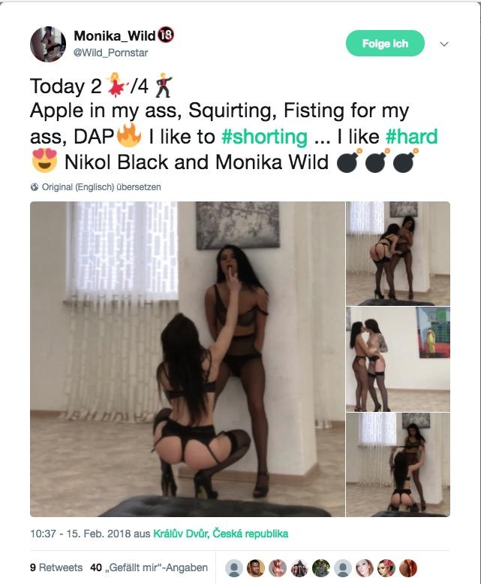Open the large main tweet photo
Viewport: 481px width, 584px height.
(x=188, y=359)
